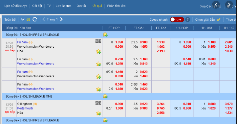Go to next page arrow beside Trang
This screenshot has width=237, height=124.
[61, 19]
